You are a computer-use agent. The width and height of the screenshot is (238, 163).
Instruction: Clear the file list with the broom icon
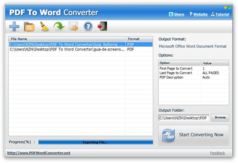click(x=44, y=26)
